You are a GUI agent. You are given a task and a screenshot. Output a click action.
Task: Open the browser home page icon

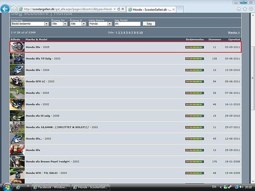point(239,9)
